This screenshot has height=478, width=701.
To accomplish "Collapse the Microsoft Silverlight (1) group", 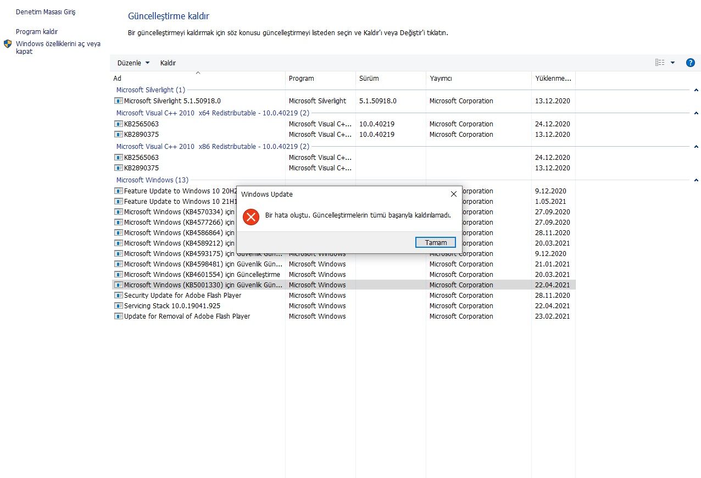I will pos(696,90).
